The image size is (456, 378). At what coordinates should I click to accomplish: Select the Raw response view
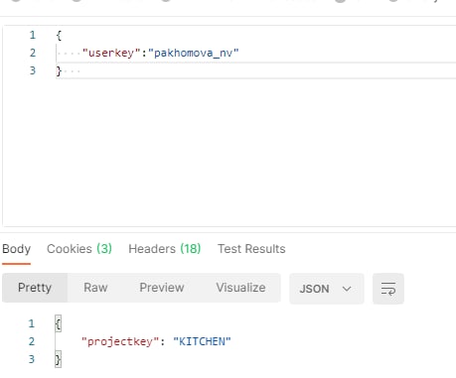pos(95,288)
